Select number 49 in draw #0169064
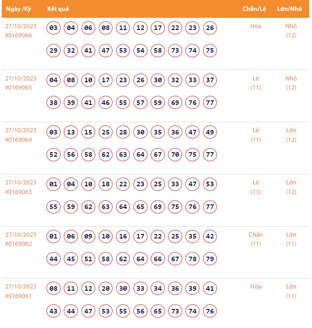This screenshot has width=312, height=328. pos(210,132)
